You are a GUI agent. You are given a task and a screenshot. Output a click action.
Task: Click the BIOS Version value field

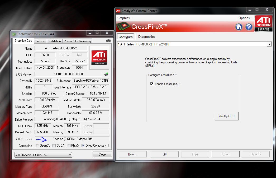[x=68, y=74]
